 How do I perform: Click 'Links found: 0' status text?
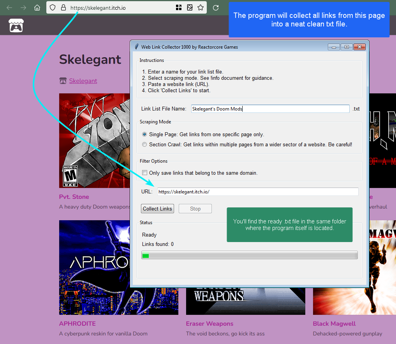pos(158,244)
